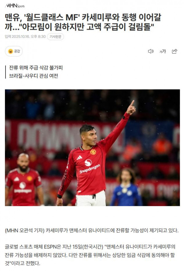Viewport: 184px width, 271px height.
Task: Click the Manchester United crest in the photo
Action: [93, 152]
